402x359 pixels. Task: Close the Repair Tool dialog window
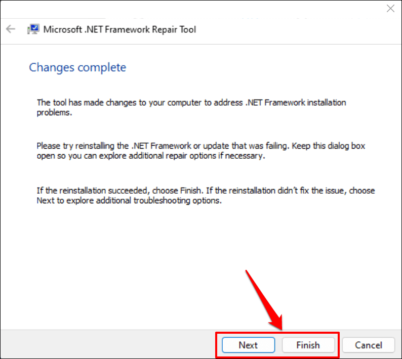pos(390,8)
